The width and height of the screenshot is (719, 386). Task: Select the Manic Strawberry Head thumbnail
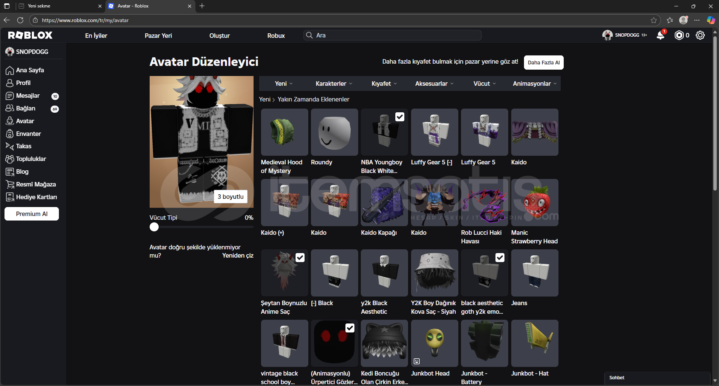pyautogui.click(x=534, y=203)
